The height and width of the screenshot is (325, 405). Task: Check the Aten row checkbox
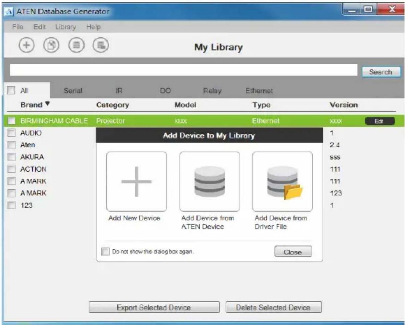point(12,145)
